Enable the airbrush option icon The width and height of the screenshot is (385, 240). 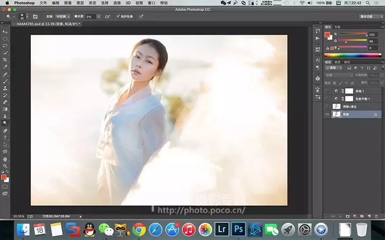pyautogui.click(x=107, y=17)
